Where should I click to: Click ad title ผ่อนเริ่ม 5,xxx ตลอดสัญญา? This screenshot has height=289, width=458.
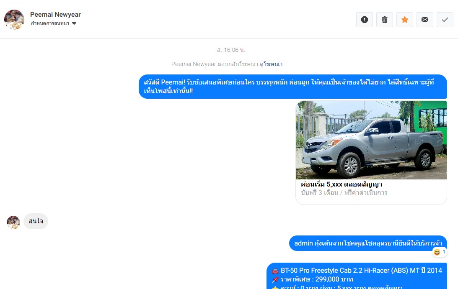tap(342, 184)
